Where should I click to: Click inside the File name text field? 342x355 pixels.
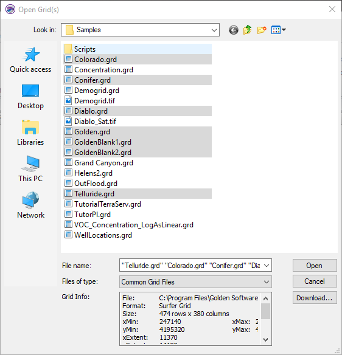(191, 266)
